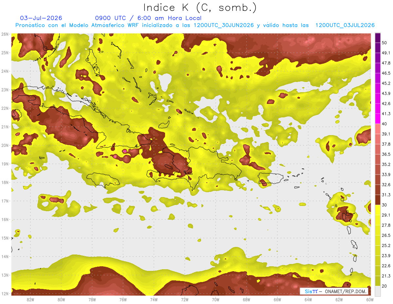Click the dark purple swatch above 50
The width and height of the screenshot is (393, 304).
click(378, 38)
